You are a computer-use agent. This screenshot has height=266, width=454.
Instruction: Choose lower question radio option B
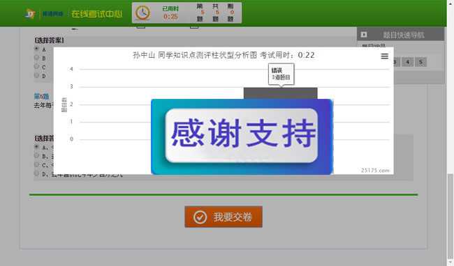(36, 155)
